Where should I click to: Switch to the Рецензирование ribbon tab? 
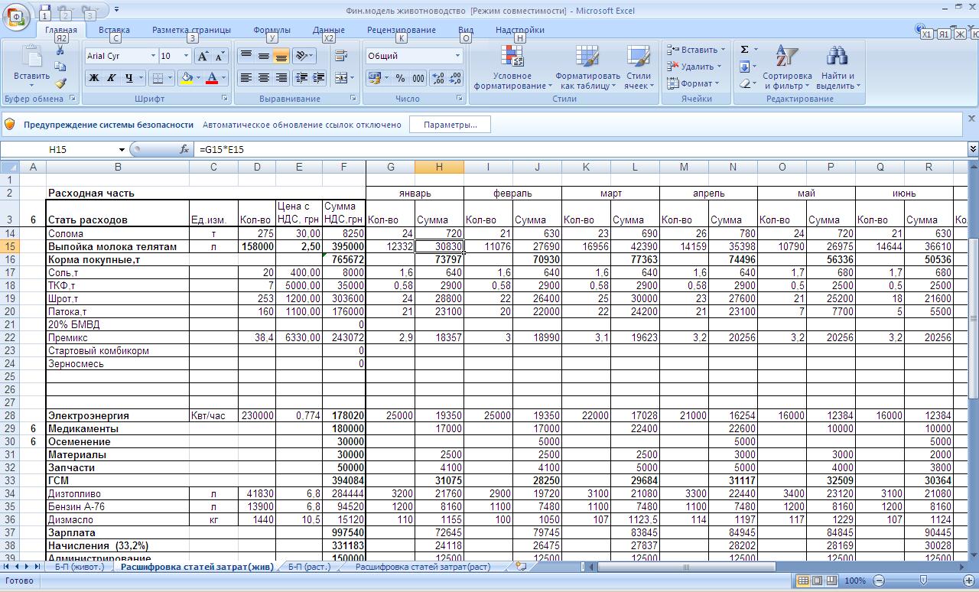[401, 30]
